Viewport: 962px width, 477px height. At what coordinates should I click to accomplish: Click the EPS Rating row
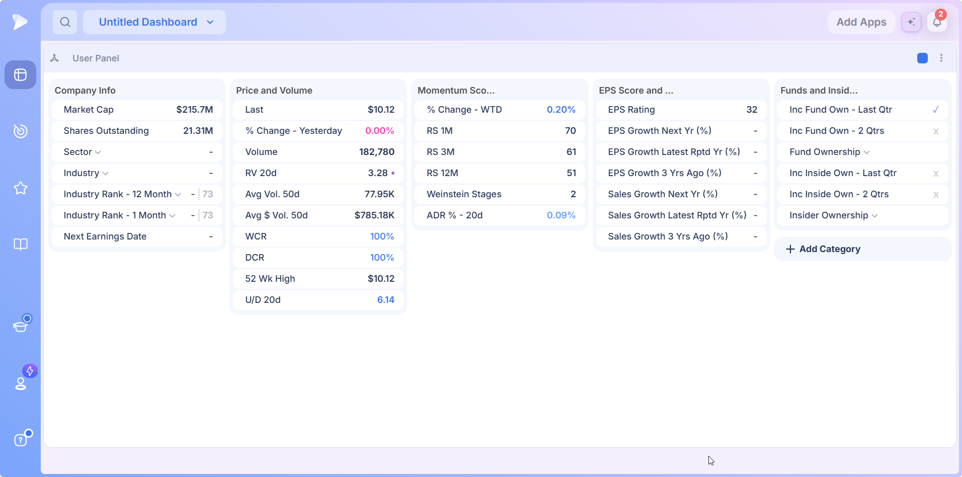(682, 110)
